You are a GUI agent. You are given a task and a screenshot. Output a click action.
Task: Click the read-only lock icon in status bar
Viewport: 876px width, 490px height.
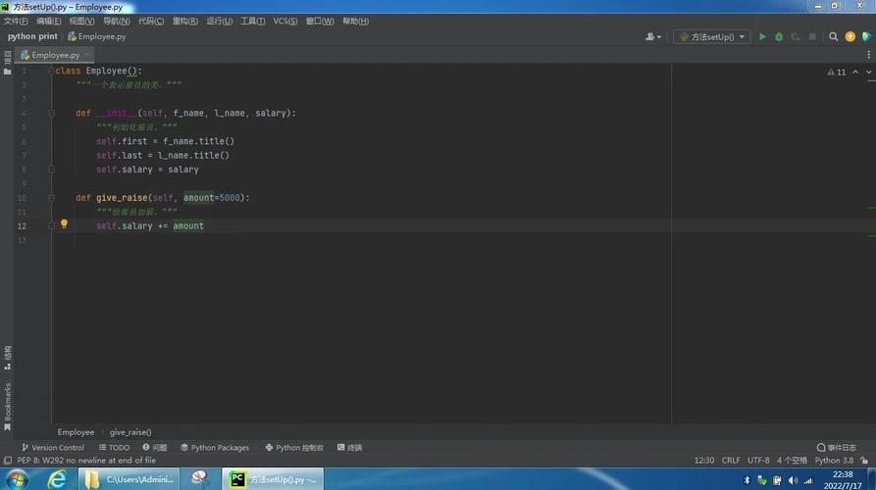(864, 461)
